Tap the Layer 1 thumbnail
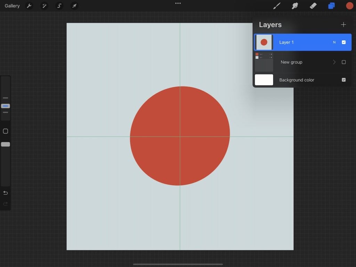The height and width of the screenshot is (267, 356). pos(264,42)
